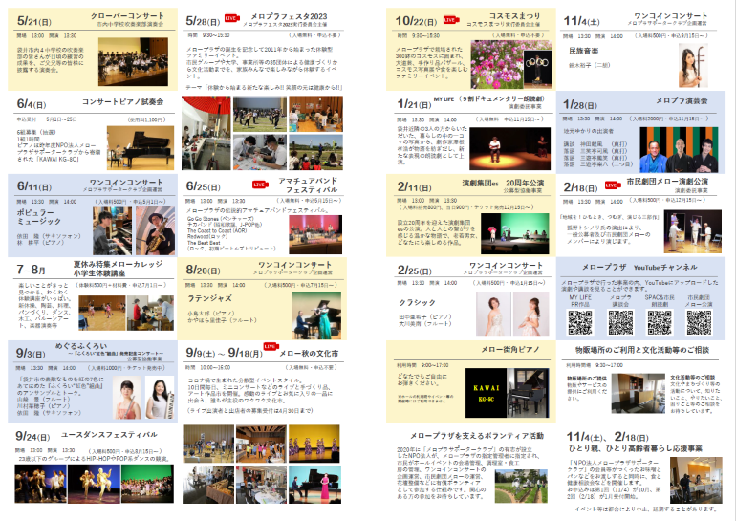Click the grand piano photo for コンサートピアノ試奏会
736x521 pixels.
point(146,140)
